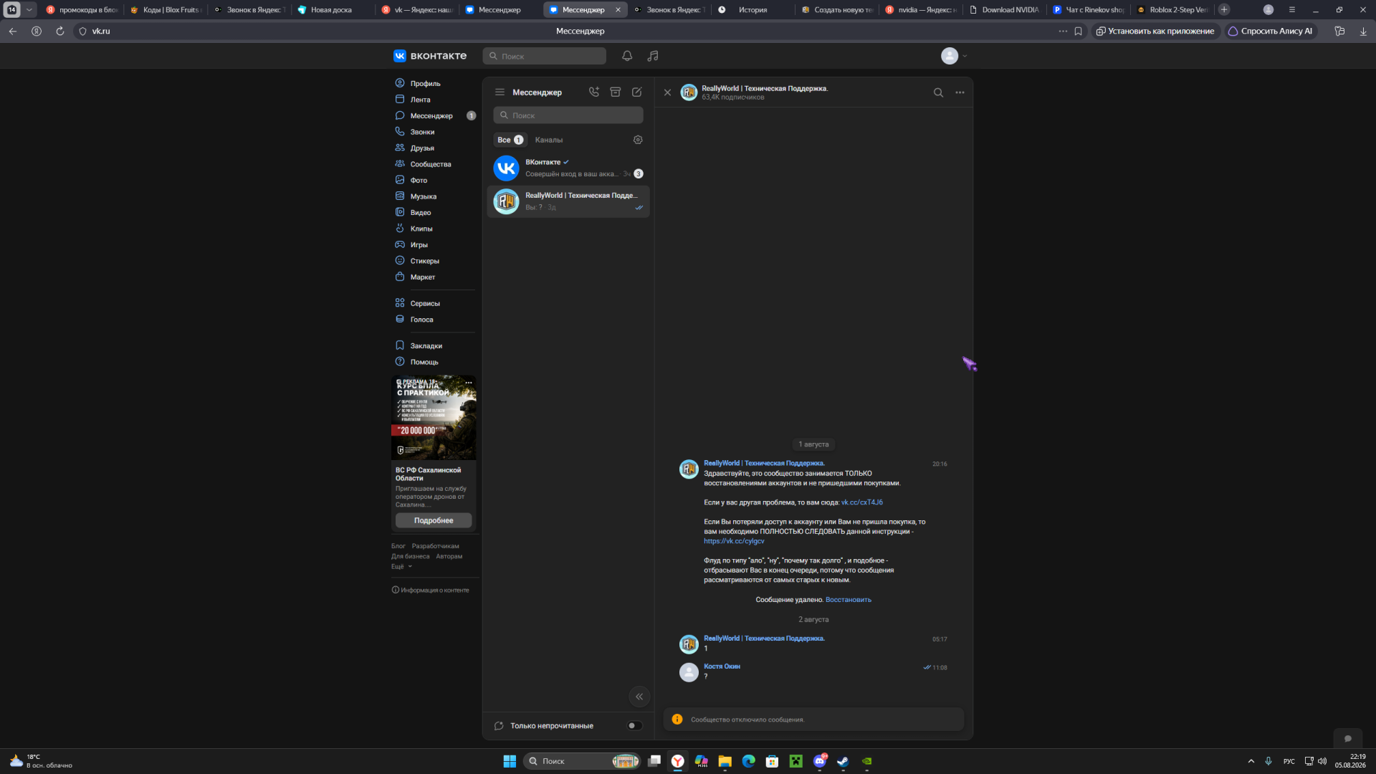
Task: Switch keyboard language РУС in tray
Action: 1289,761
